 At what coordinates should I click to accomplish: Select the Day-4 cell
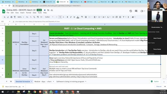[x=34, y=60]
